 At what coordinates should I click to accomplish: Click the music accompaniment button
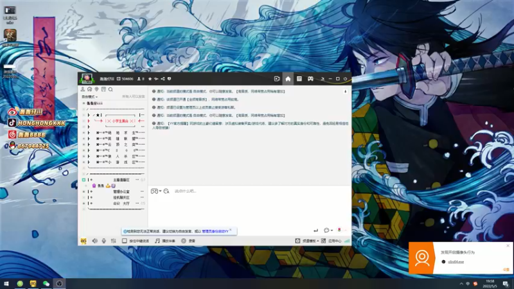165,241
